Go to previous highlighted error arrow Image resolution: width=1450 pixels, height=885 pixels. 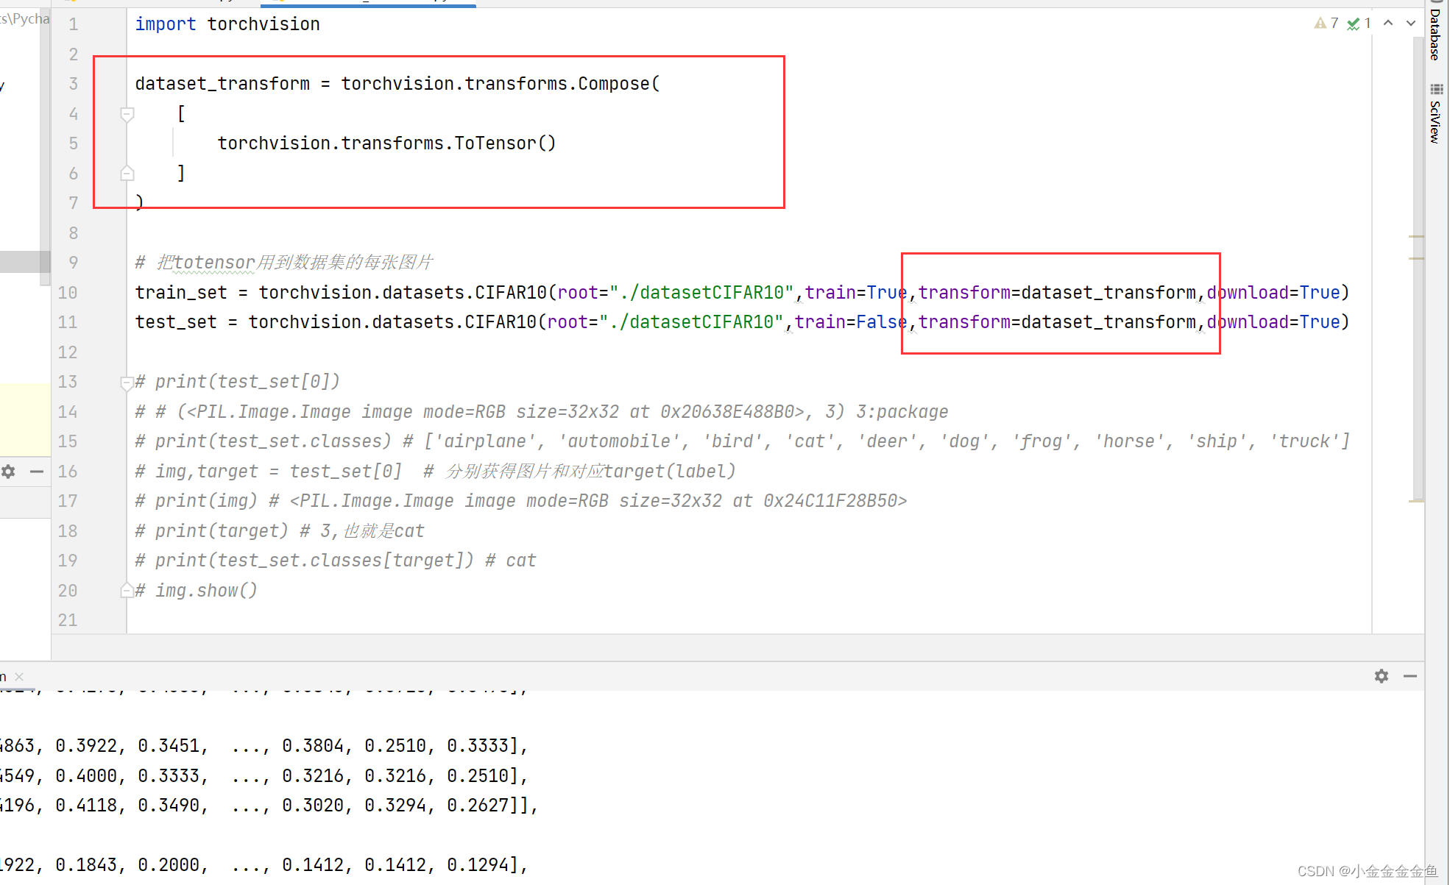(x=1388, y=23)
